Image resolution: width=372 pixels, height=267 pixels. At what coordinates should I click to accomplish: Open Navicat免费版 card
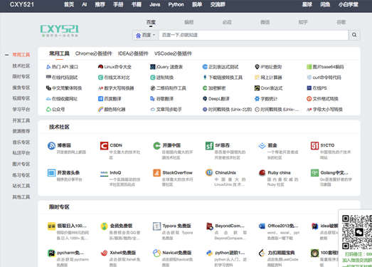(x=173, y=258)
